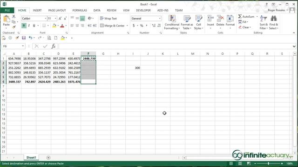
Task: Add a new sheet with plus button
Action: [48, 158]
